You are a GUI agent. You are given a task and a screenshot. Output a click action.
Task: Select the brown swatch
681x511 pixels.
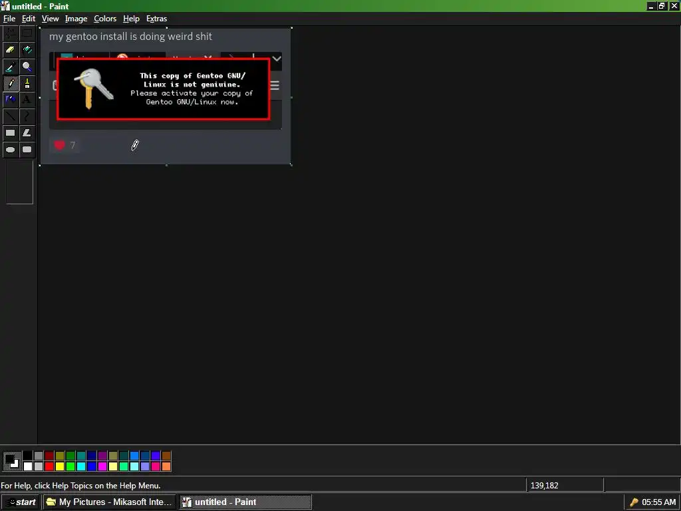(166, 455)
